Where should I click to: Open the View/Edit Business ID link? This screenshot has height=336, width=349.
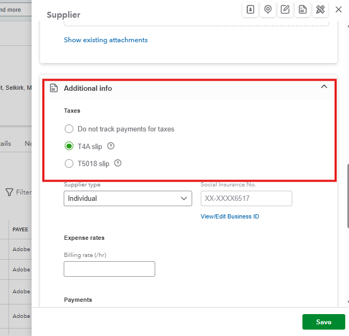point(230,216)
